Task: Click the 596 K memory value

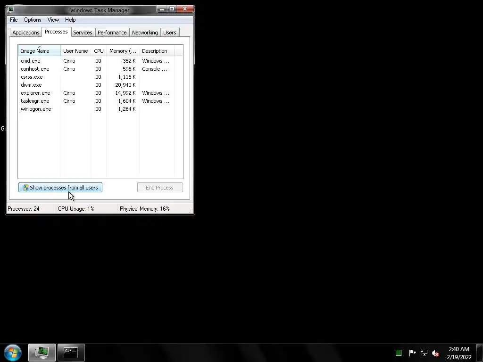Action: tap(129, 69)
